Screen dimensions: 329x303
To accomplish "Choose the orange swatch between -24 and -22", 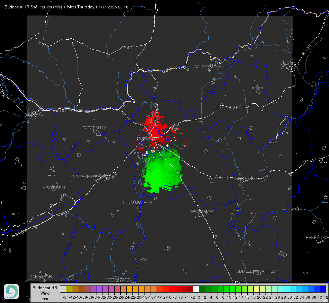I will coord(129,289).
